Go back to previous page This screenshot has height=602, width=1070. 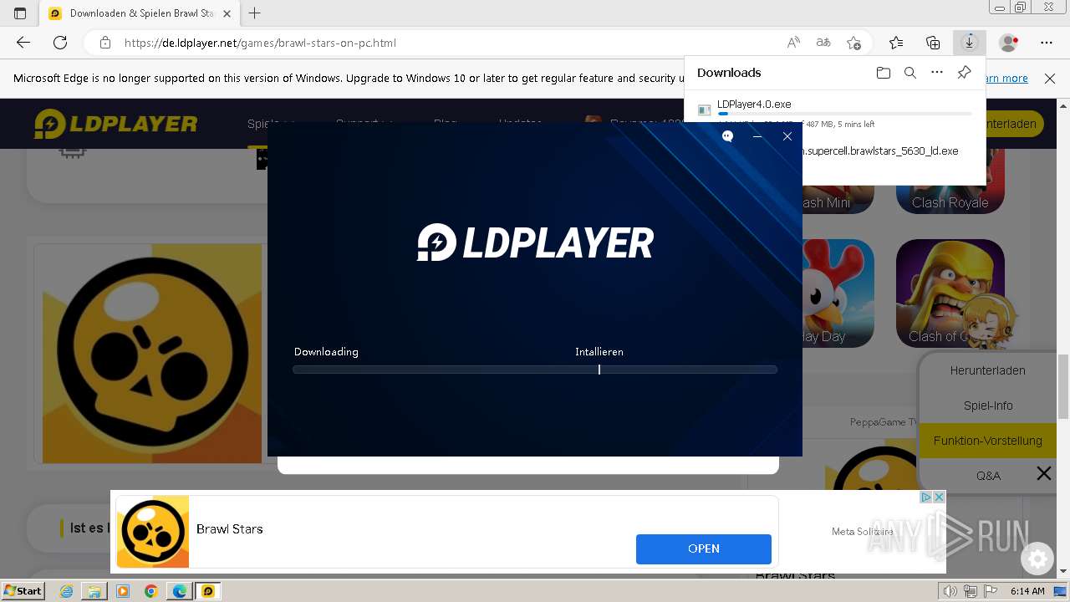23,43
